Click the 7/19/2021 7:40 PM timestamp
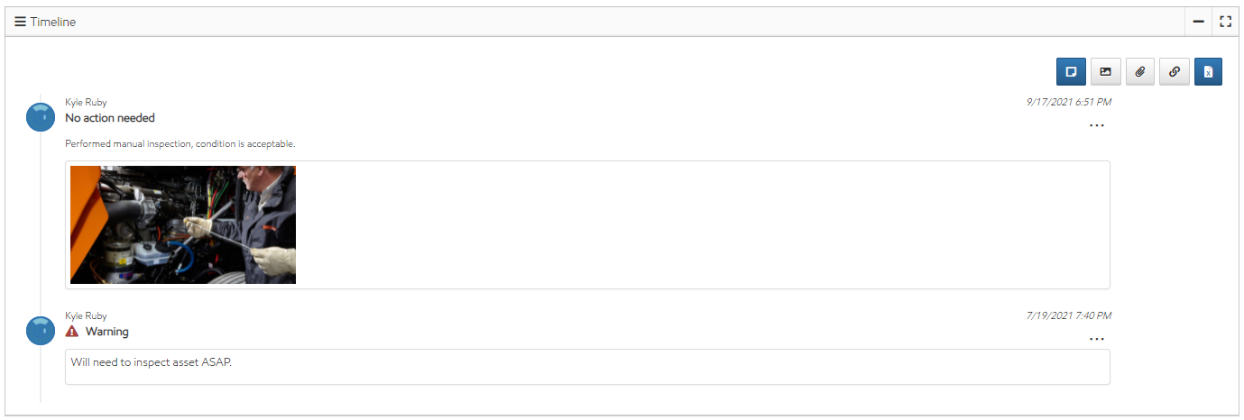 point(1068,315)
